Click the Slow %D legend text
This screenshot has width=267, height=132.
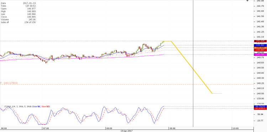(45, 106)
